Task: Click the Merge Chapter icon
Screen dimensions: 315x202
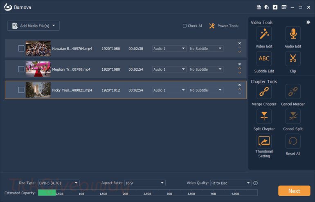Action: [x=264, y=92]
